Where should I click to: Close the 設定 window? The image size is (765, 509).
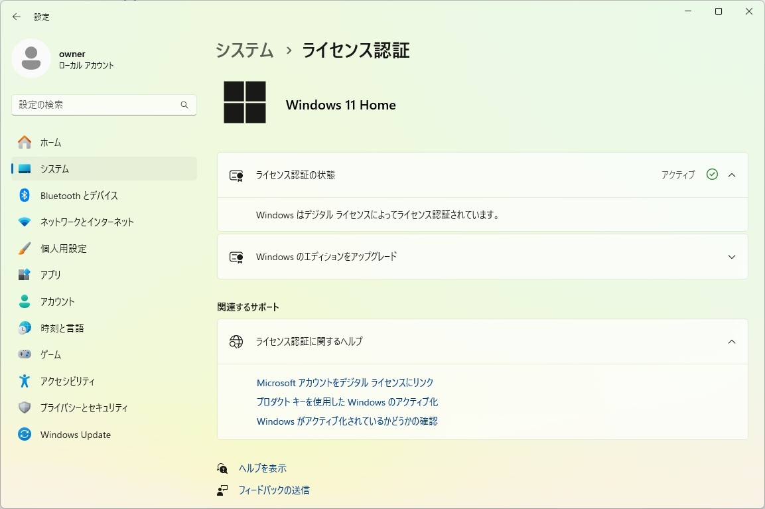tap(749, 11)
